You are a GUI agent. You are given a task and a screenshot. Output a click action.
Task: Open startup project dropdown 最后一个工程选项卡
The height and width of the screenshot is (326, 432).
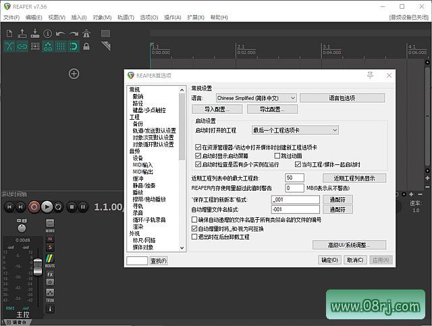[x=295, y=131]
